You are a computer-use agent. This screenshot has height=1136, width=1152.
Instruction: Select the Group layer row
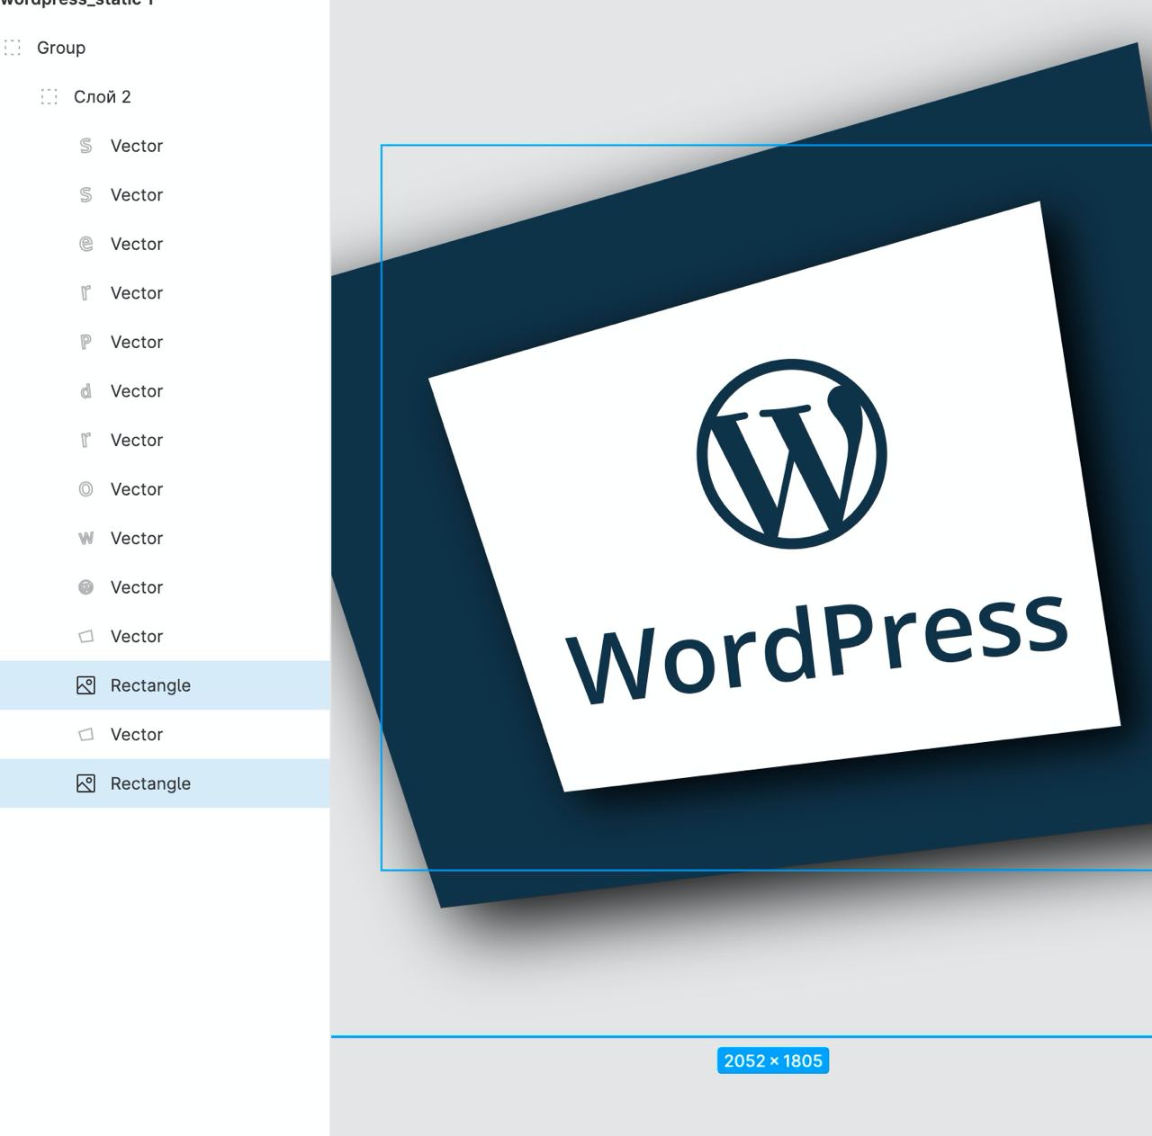click(x=165, y=48)
